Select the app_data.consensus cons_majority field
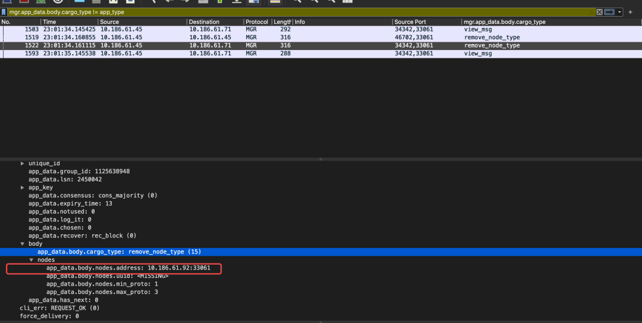Image resolution: width=642 pixels, height=323 pixels. (x=93, y=196)
